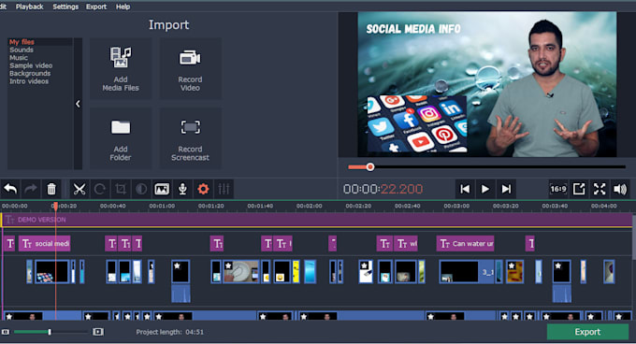
Task: Open the audio equalizer sliders icon
Action: (x=224, y=189)
